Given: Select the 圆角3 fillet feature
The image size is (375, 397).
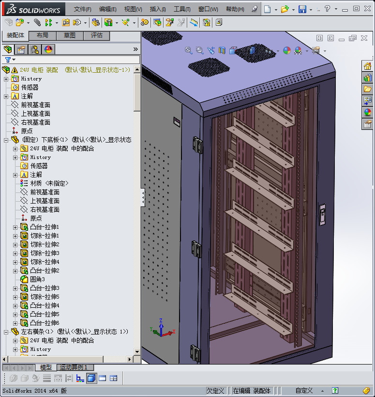Looking at the screenshot, I should pos(37,279).
